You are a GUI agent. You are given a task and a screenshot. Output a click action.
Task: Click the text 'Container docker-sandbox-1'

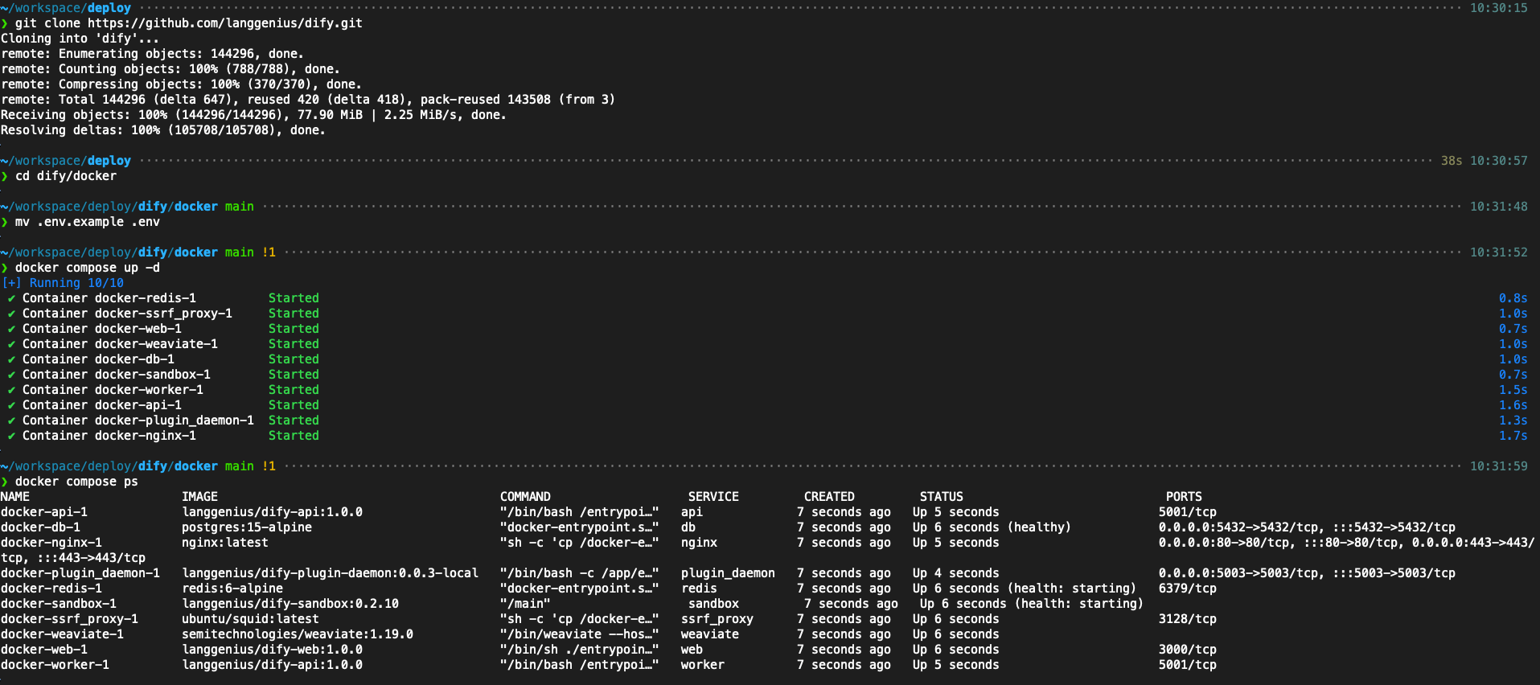click(x=117, y=375)
